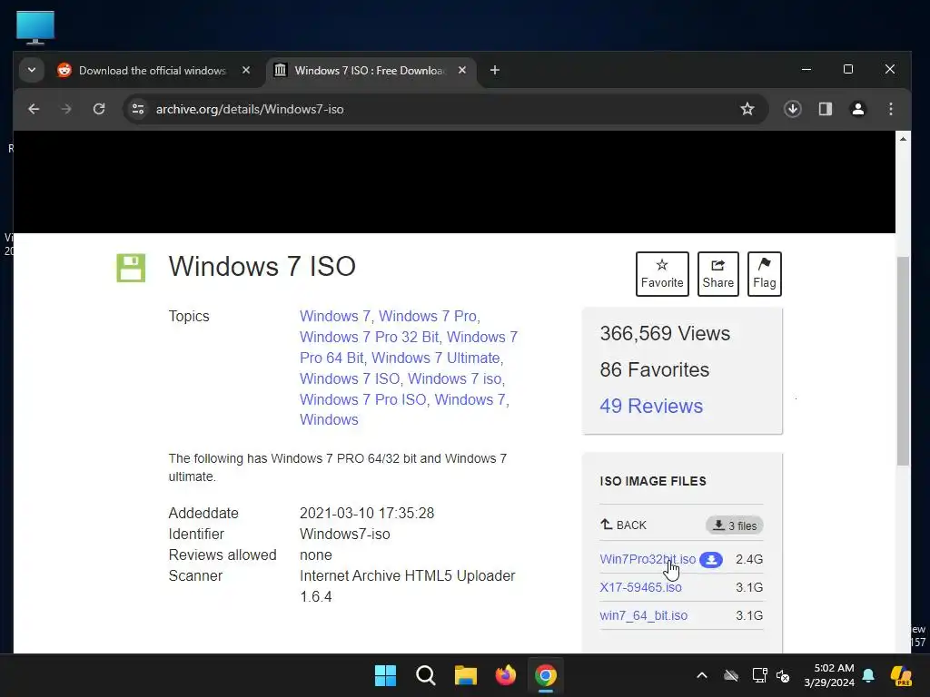Image resolution: width=930 pixels, height=697 pixels.
Task: Click the 'ISO IMAGE FILES' heading
Action: pyautogui.click(x=653, y=481)
